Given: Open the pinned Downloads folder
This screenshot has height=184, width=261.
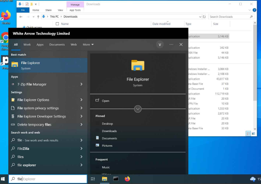Looking at the screenshot, I should tap(109, 131).
